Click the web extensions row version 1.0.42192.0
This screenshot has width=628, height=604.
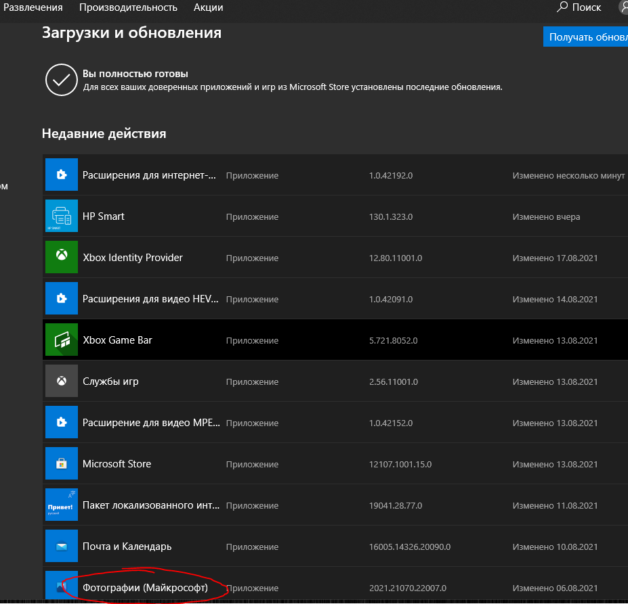coord(391,175)
